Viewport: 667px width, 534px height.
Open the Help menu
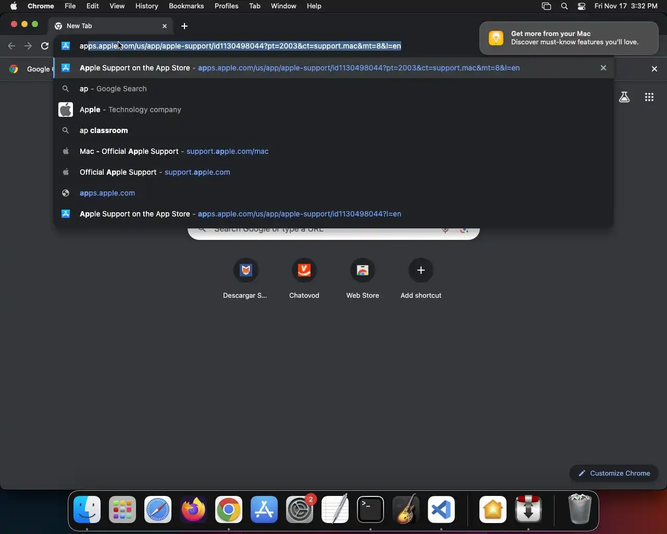pyautogui.click(x=314, y=6)
